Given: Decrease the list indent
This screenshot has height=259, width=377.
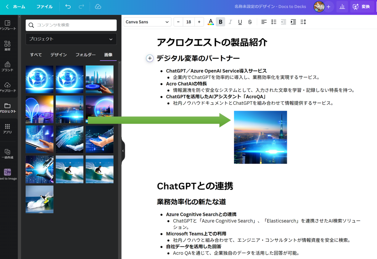Looking at the screenshot, I should [x=283, y=22].
